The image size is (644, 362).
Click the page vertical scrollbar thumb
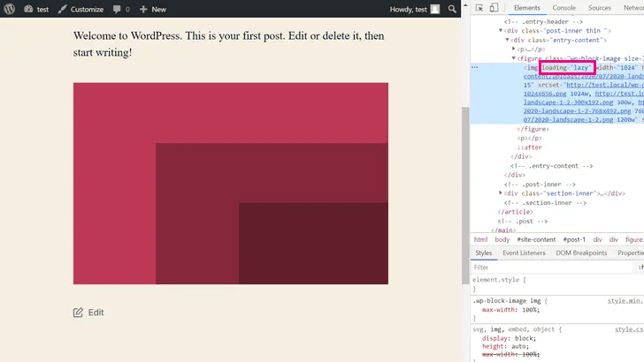tap(465, 195)
